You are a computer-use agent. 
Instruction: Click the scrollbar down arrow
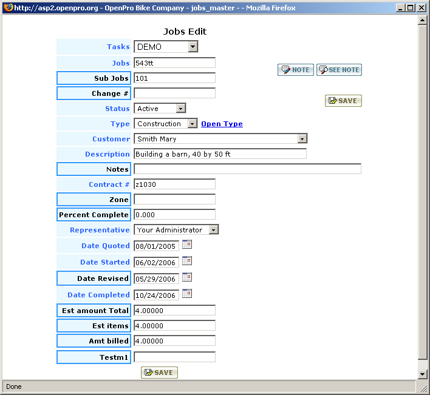click(423, 374)
